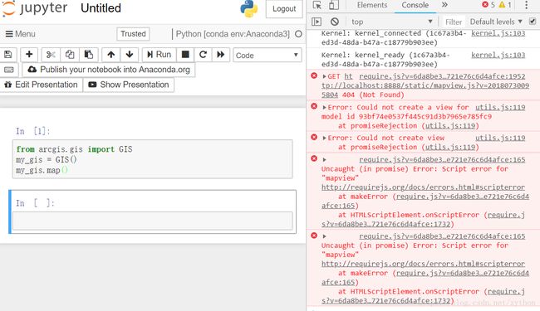Click the yellow warning count badge
The image size is (540, 311).
[x=505, y=5]
